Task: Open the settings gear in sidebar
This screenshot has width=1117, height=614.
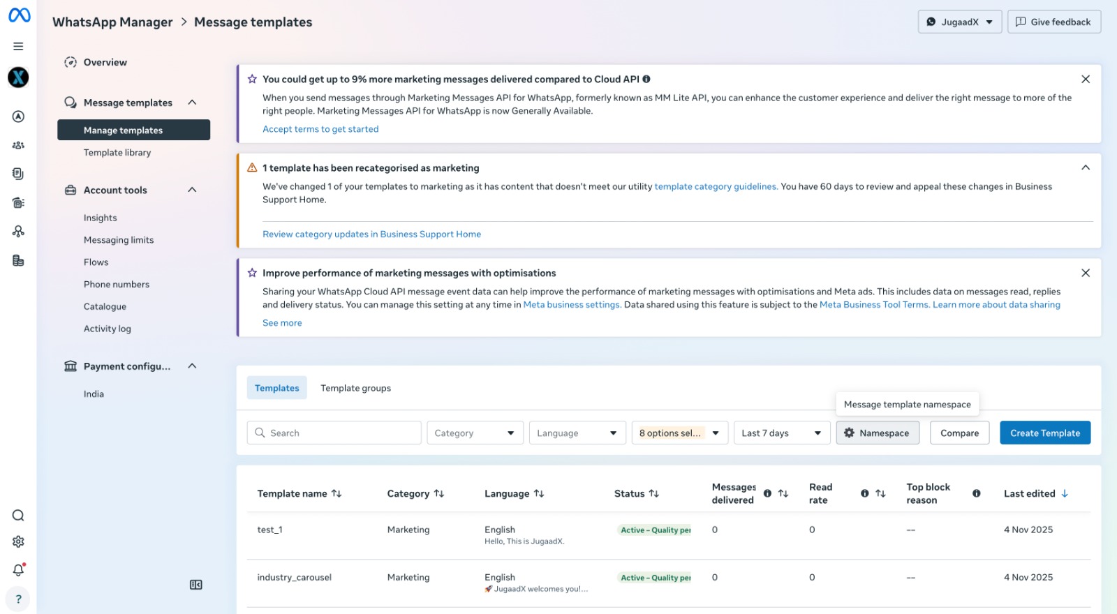Action: (18, 541)
